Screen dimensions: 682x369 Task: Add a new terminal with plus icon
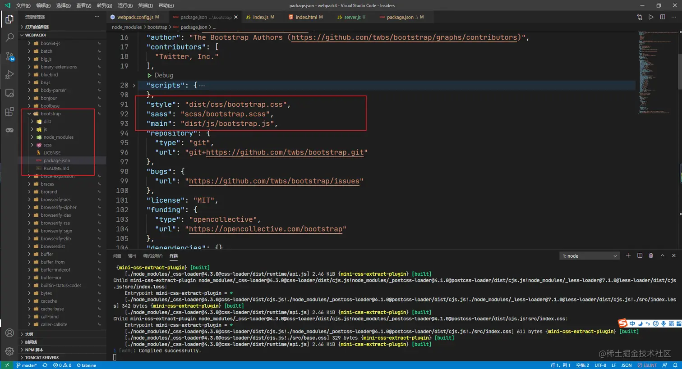[628, 255]
